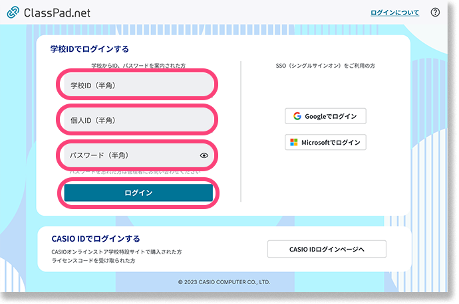
Task: Sign in with Microsoftでログイン button
Action: click(x=325, y=142)
